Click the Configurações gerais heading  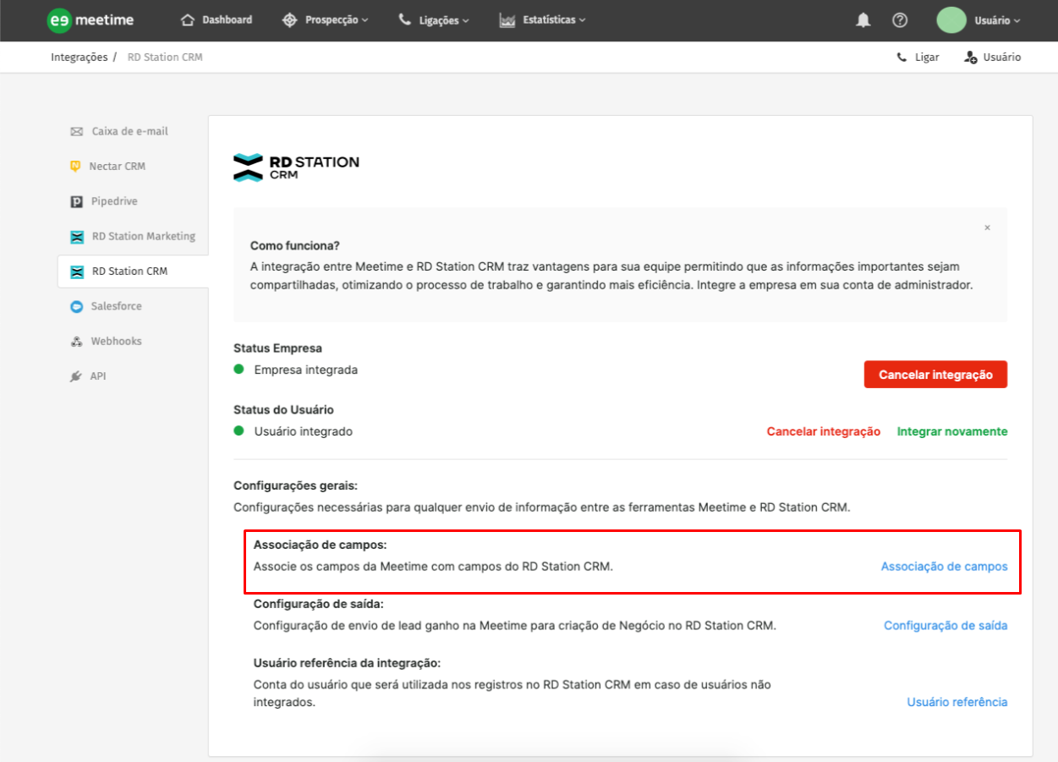[296, 486]
